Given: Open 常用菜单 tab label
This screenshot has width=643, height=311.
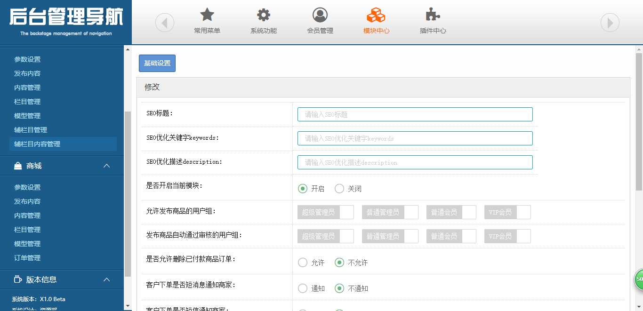Looking at the screenshot, I should 207,31.
